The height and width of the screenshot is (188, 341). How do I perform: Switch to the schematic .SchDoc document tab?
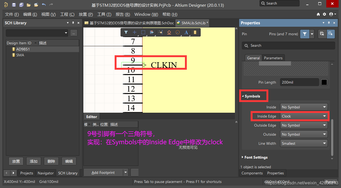pos(129,23)
